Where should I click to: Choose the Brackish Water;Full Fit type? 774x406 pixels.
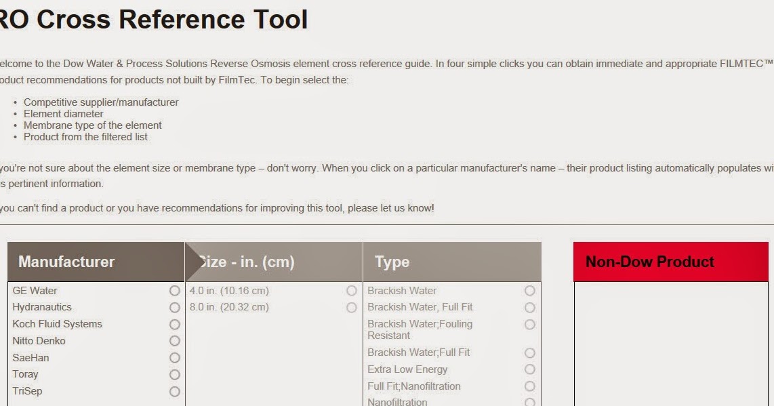pos(530,352)
